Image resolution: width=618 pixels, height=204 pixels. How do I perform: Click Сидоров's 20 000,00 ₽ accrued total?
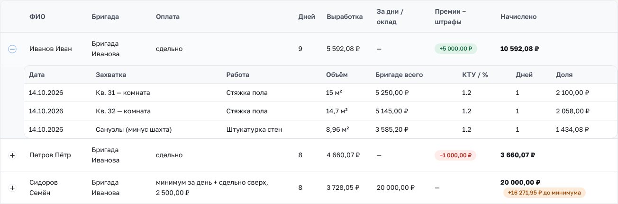click(520, 182)
